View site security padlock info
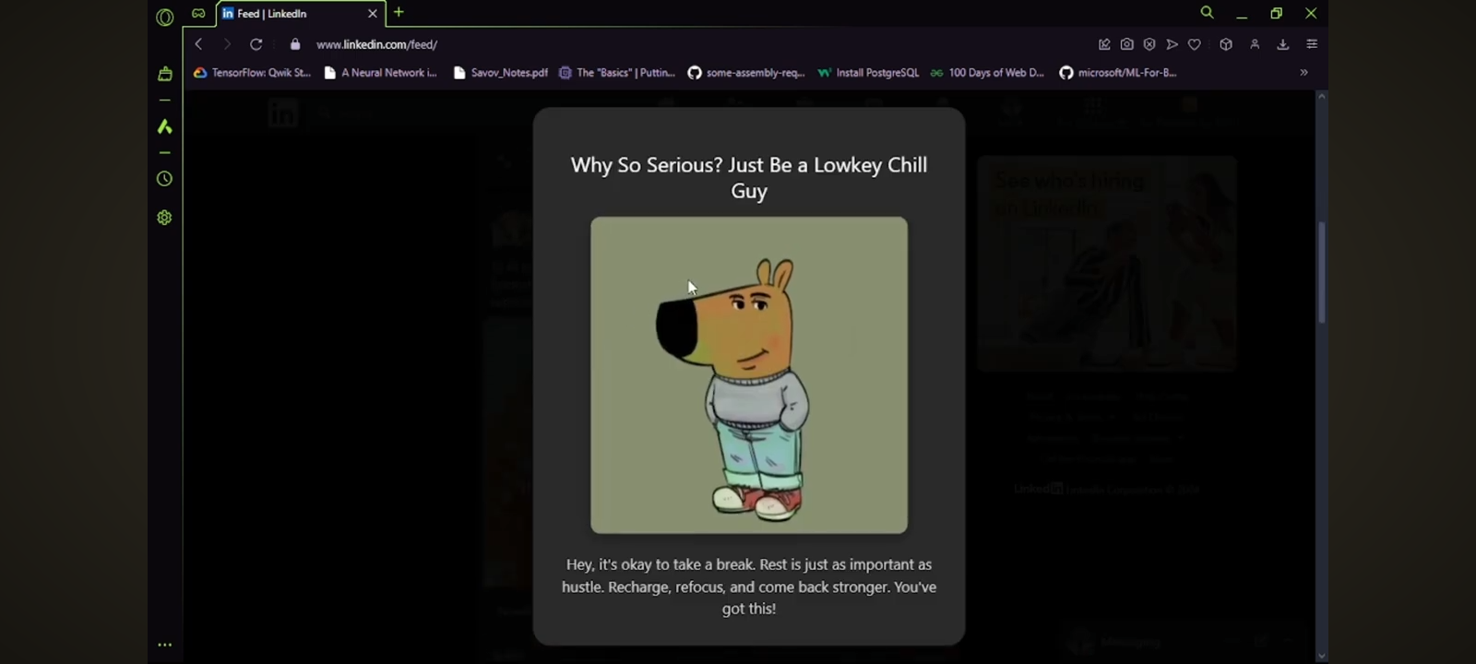The width and height of the screenshot is (1476, 664). click(x=295, y=44)
